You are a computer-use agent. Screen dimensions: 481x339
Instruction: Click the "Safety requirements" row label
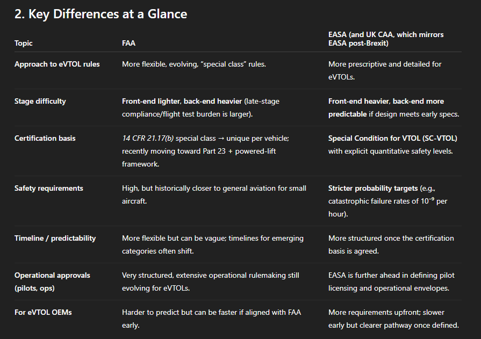[x=49, y=188]
